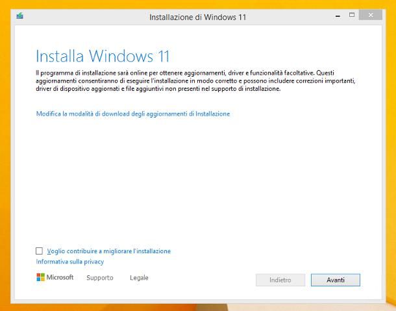The height and width of the screenshot is (311, 396).
Task: Minimize the Installazione di Windows 11 window
Action: [338, 16]
